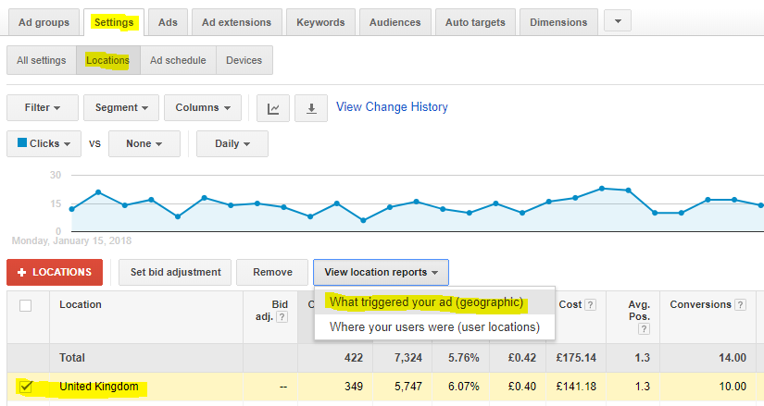Open help icon beside Conversions header
This screenshot has width=764, height=406.
(x=740, y=305)
